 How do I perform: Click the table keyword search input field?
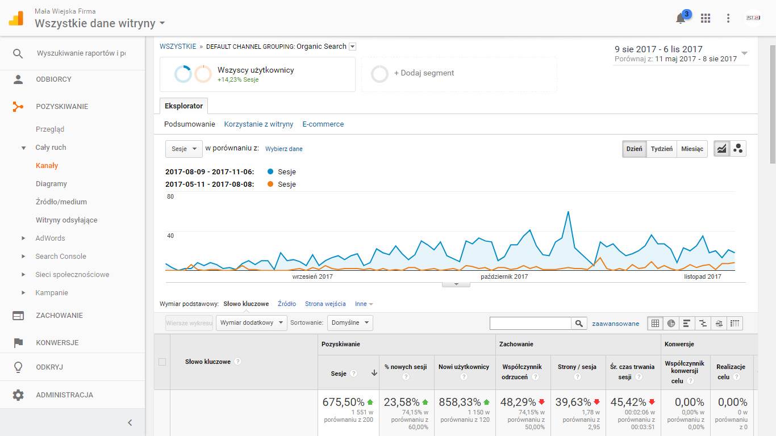pos(530,324)
